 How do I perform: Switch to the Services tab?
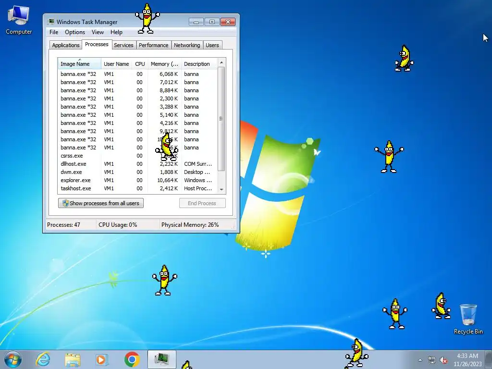123,45
